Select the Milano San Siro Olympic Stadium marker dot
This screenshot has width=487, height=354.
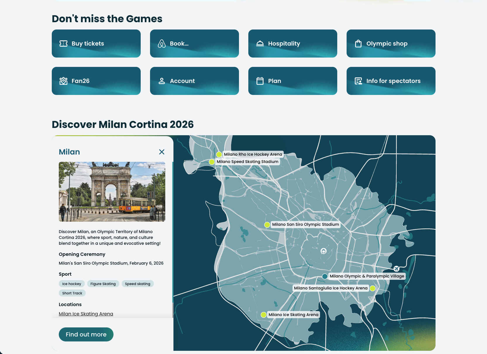267,225
